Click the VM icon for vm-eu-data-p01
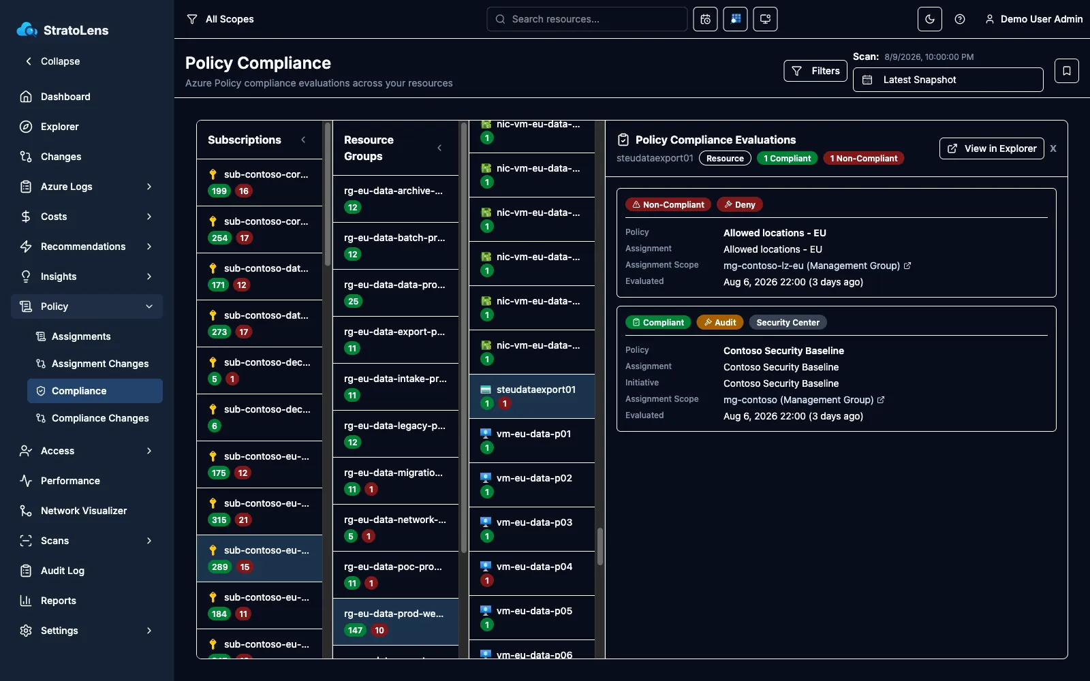Image resolution: width=1090 pixels, height=681 pixels. (x=486, y=434)
